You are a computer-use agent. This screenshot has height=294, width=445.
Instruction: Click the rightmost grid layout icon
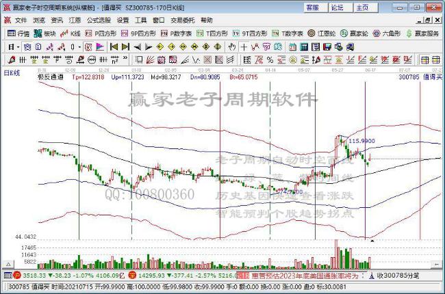tap(436, 59)
